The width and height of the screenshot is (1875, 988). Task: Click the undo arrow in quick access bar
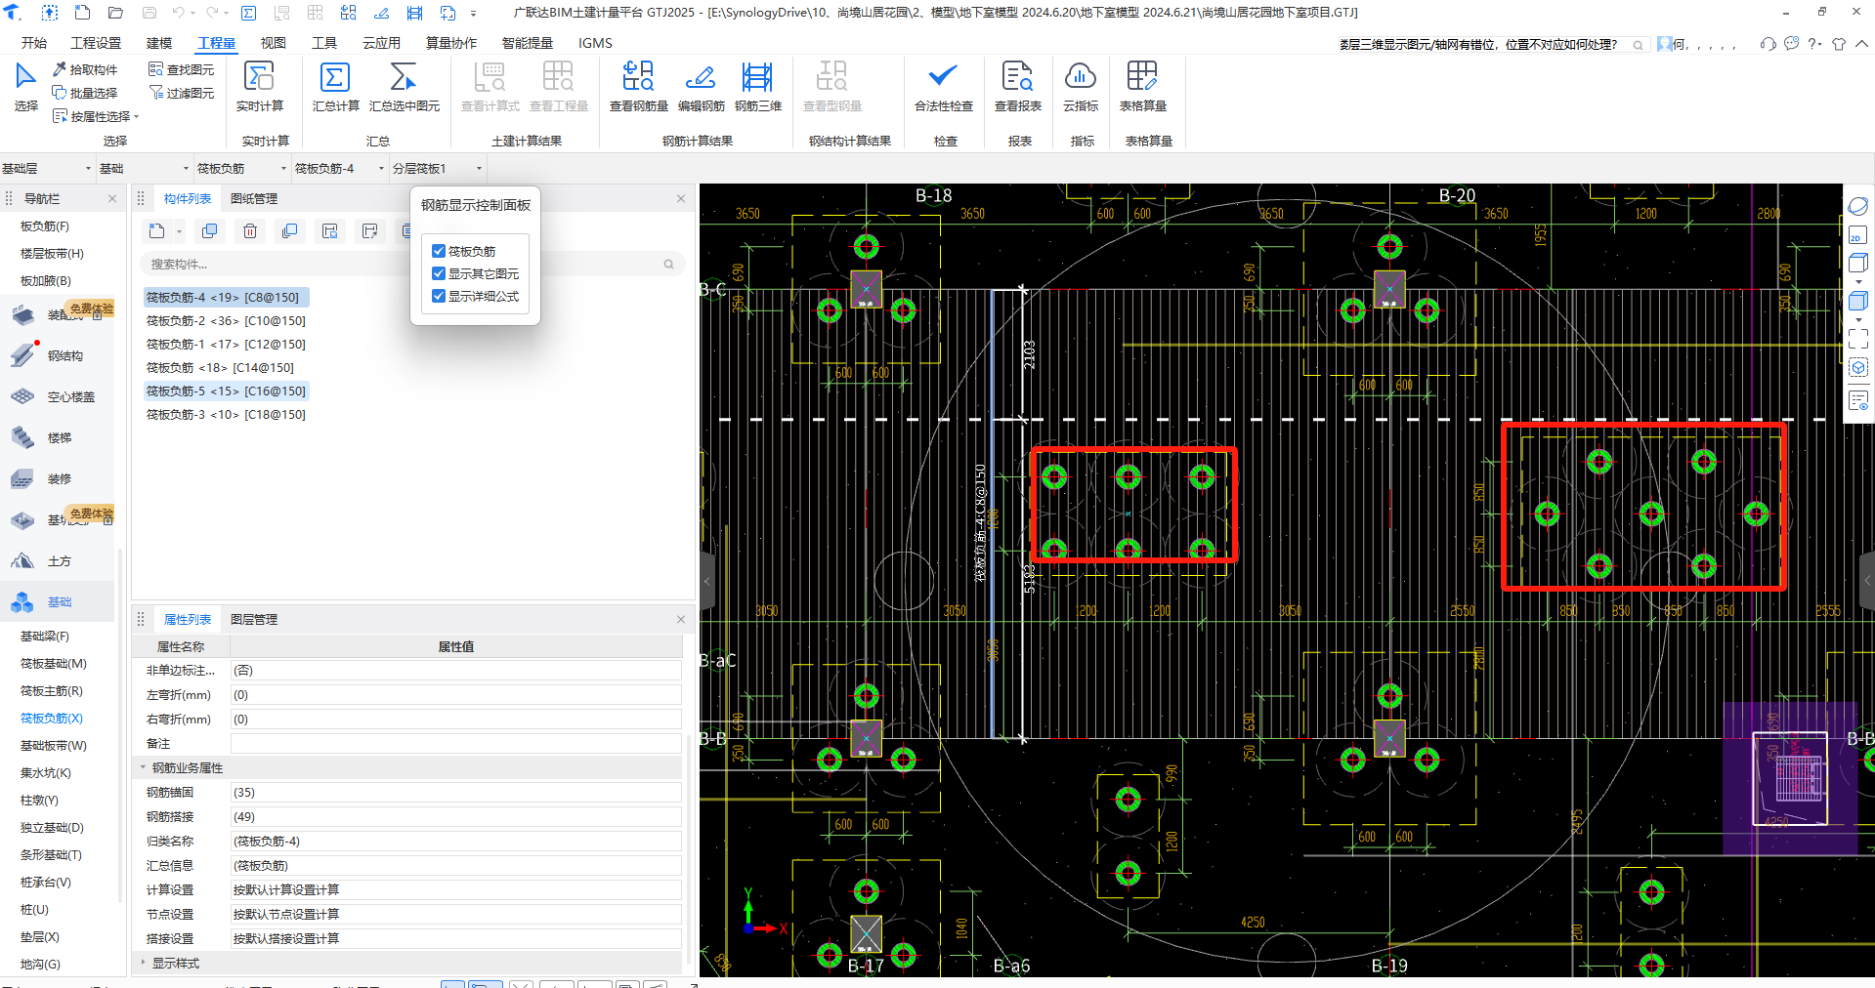178,13
